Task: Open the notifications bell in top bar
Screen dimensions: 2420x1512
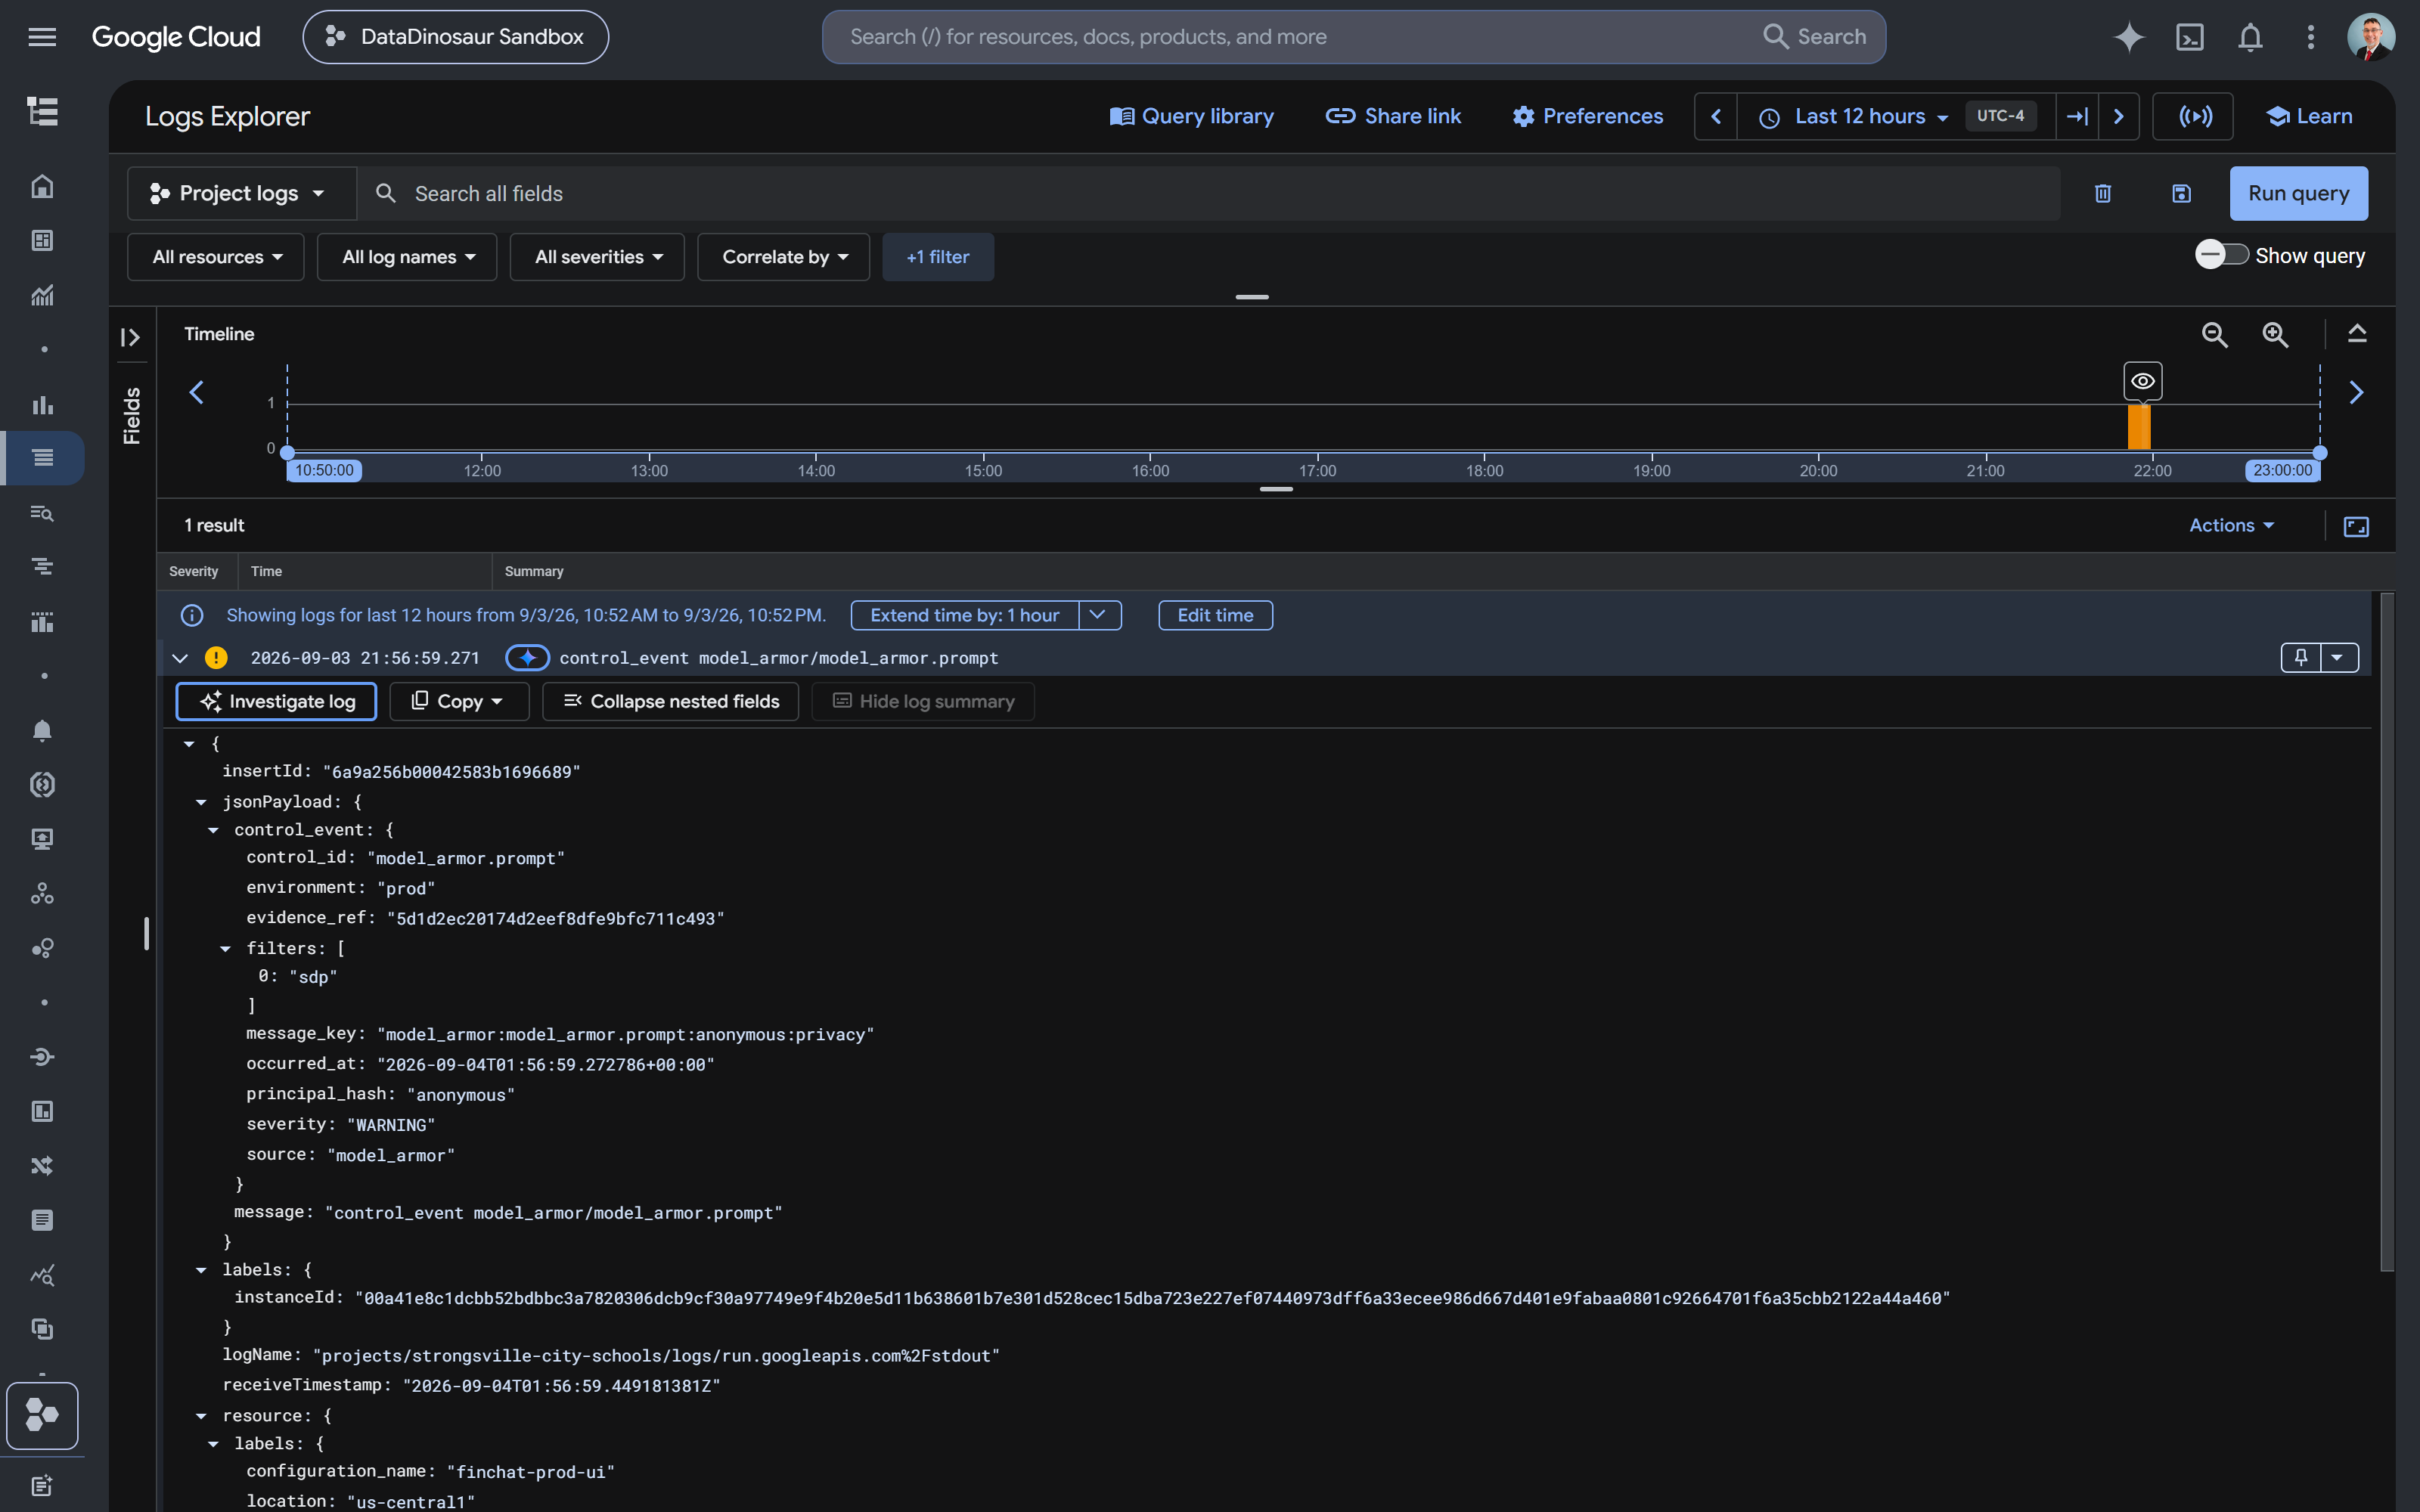Action: pyautogui.click(x=2250, y=37)
